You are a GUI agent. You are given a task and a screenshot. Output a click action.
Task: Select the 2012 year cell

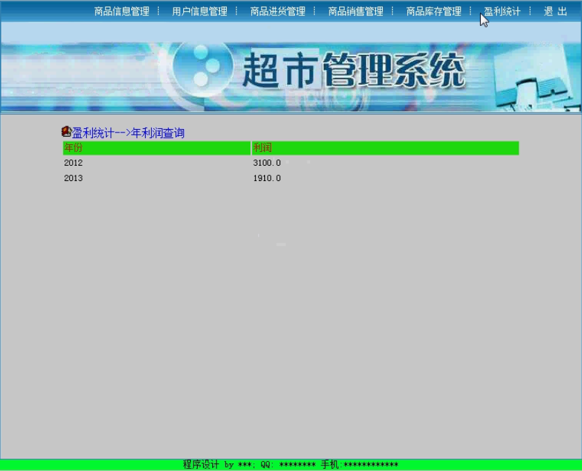(73, 162)
